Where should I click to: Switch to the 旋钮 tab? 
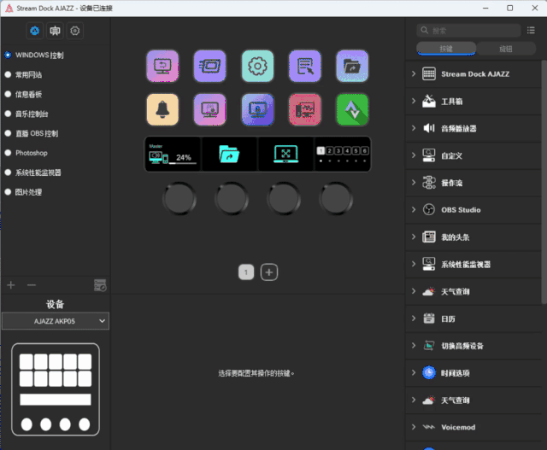(506, 49)
